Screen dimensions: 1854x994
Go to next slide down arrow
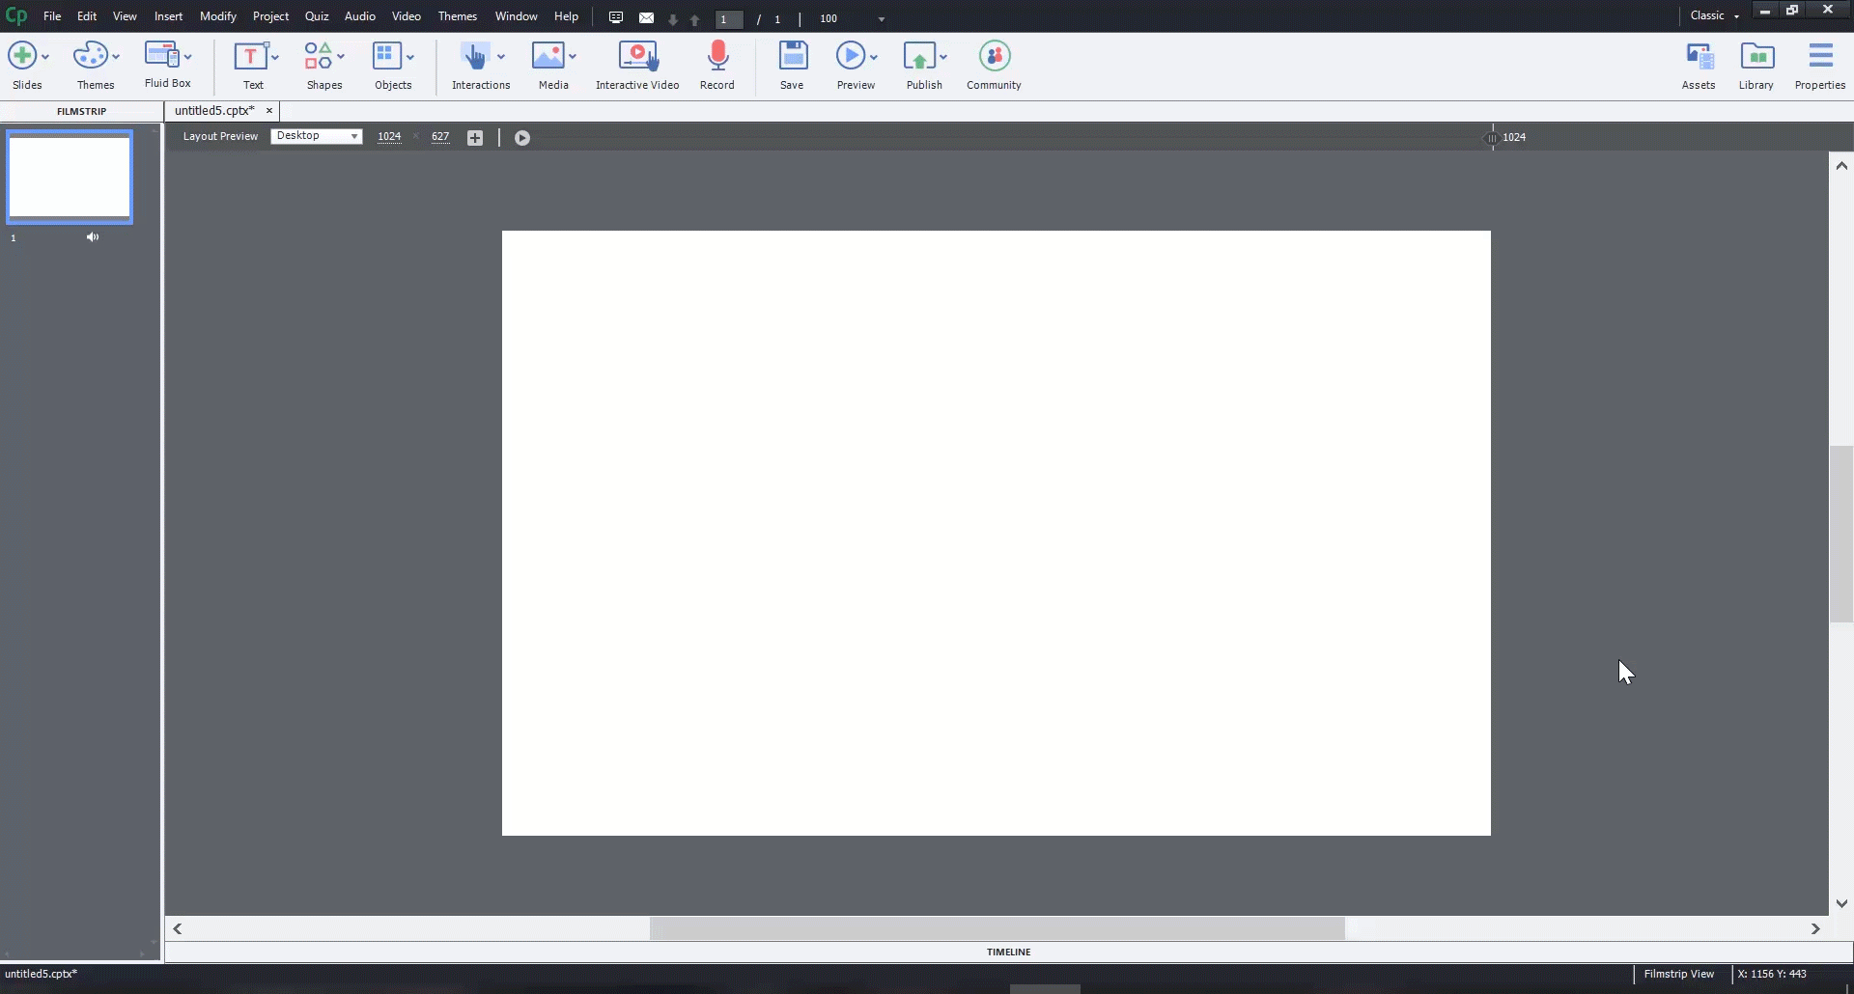pyautogui.click(x=673, y=19)
